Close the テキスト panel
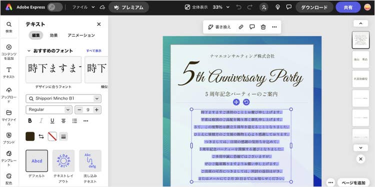Screen dimensions: 375x187 [x=99, y=24]
